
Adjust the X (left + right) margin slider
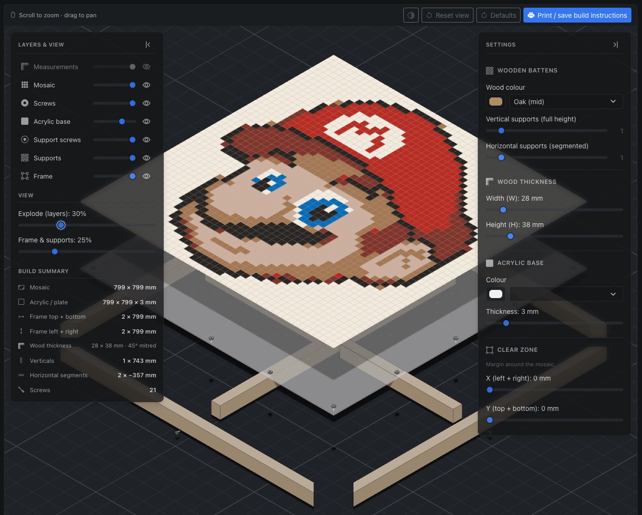point(555,390)
